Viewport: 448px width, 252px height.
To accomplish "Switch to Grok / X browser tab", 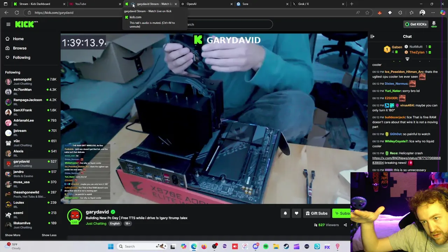I will click(x=318, y=4).
